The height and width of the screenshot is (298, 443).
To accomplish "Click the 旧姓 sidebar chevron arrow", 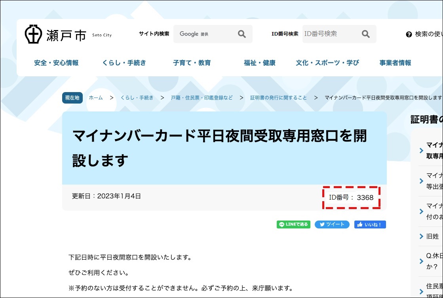I will [x=421, y=236].
